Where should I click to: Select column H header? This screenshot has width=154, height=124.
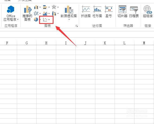click(x=46, y=43)
